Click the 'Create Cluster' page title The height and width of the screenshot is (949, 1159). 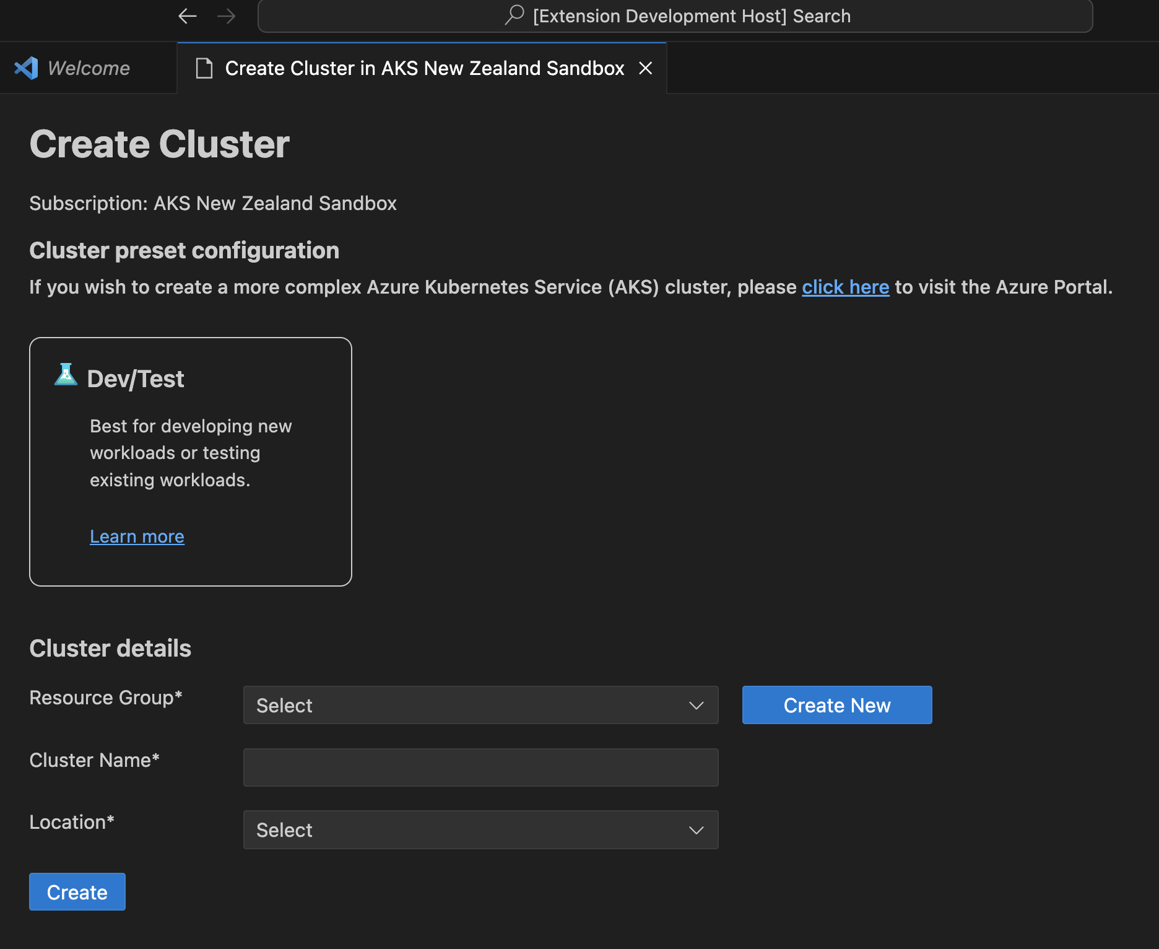pyautogui.click(x=159, y=144)
